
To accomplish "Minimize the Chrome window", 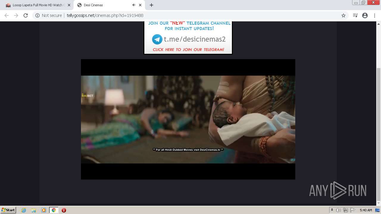I will coord(356,2).
